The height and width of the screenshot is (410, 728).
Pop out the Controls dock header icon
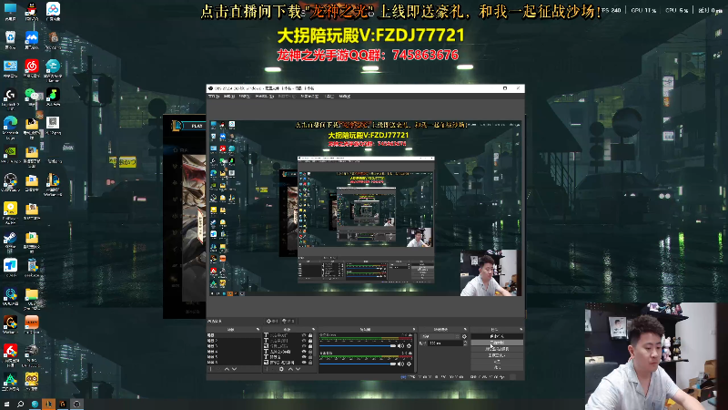tap(521, 329)
